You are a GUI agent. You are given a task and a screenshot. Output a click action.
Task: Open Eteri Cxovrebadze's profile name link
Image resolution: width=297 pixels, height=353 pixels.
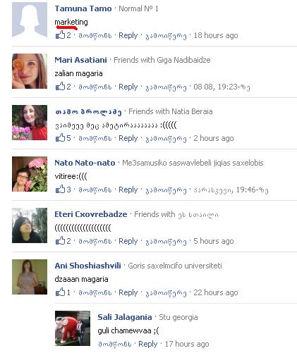pyautogui.click(x=91, y=214)
